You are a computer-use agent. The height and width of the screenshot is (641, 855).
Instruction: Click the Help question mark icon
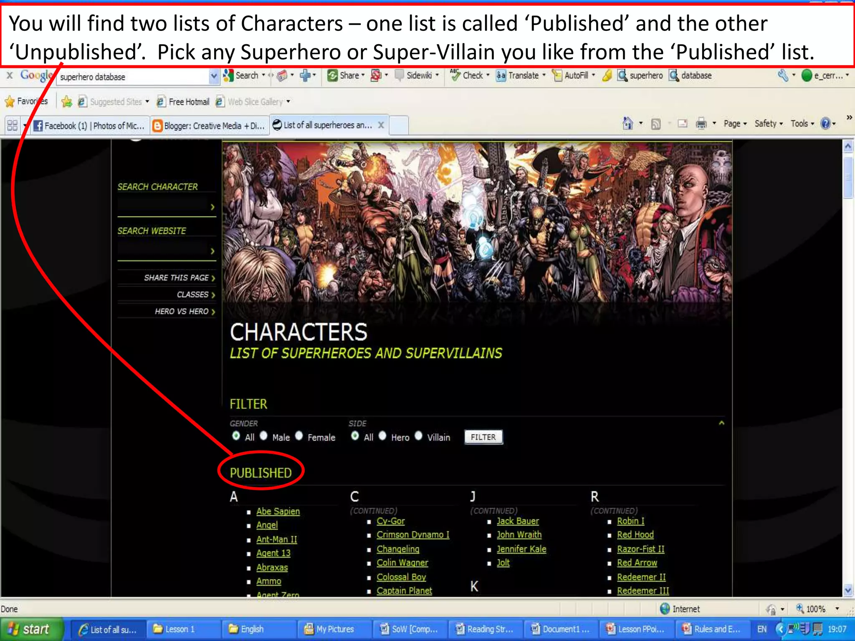[x=825, y=124]
